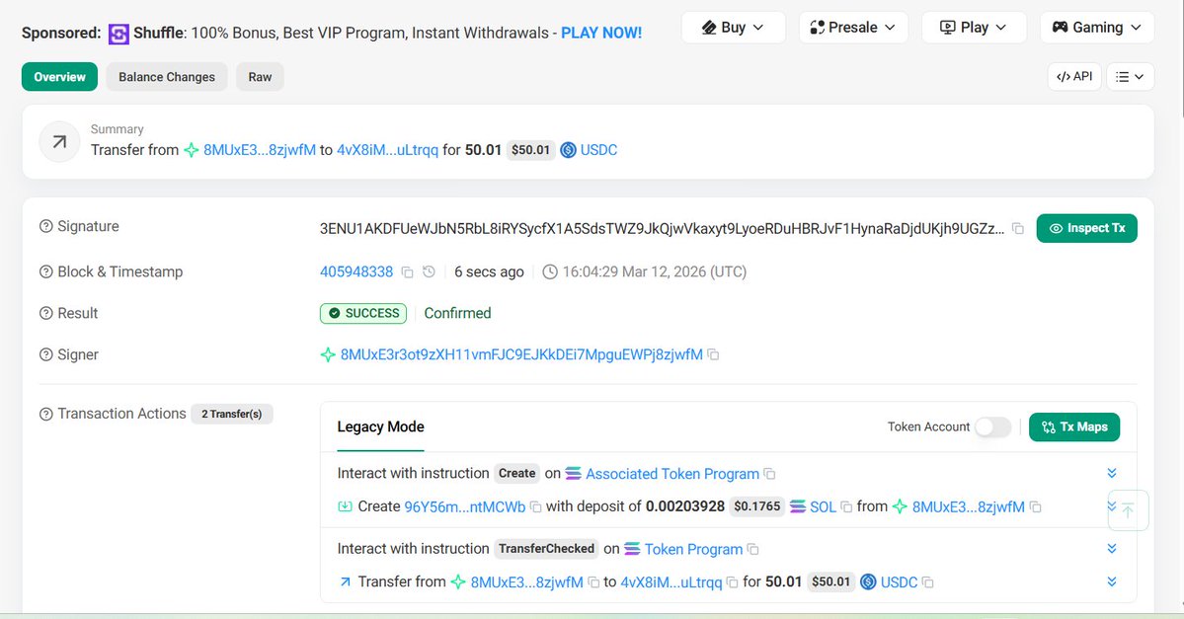Click the $0.1765 value badge

coord(757,506)
